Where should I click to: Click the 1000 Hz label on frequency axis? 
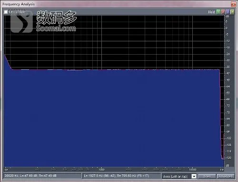101,170
